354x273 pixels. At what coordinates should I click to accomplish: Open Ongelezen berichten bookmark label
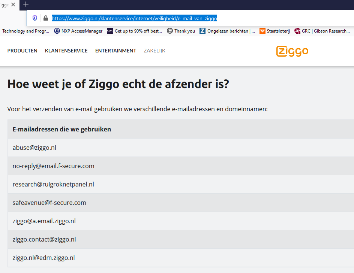231,31
